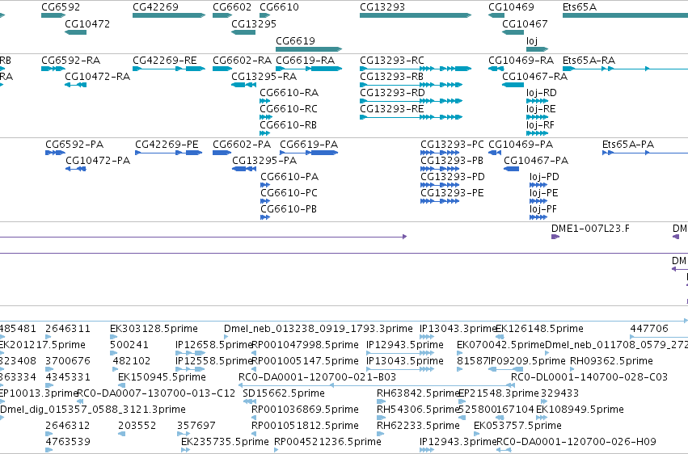This screenshot has width=688, height=454.
Task: Click the CG13295 gene label
Action: pos(254,24)
